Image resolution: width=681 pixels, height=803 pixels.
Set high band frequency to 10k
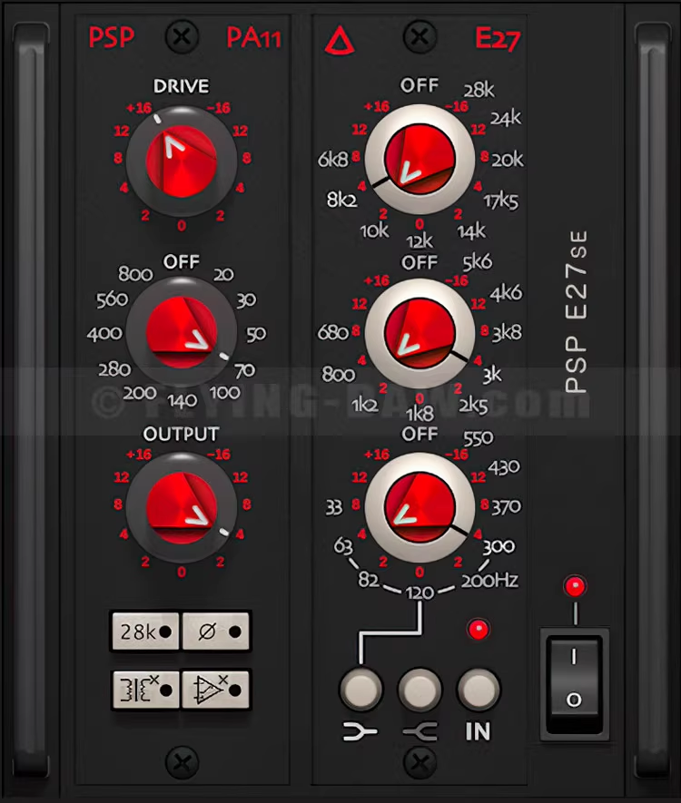click(375, 231)
